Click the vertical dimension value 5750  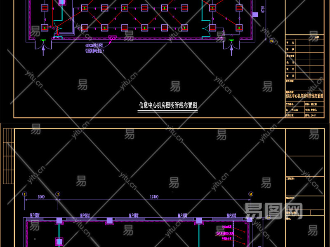pos(263,9)
